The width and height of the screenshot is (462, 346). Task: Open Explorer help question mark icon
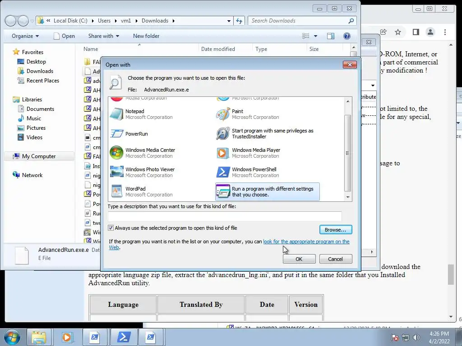pos(347,36)
